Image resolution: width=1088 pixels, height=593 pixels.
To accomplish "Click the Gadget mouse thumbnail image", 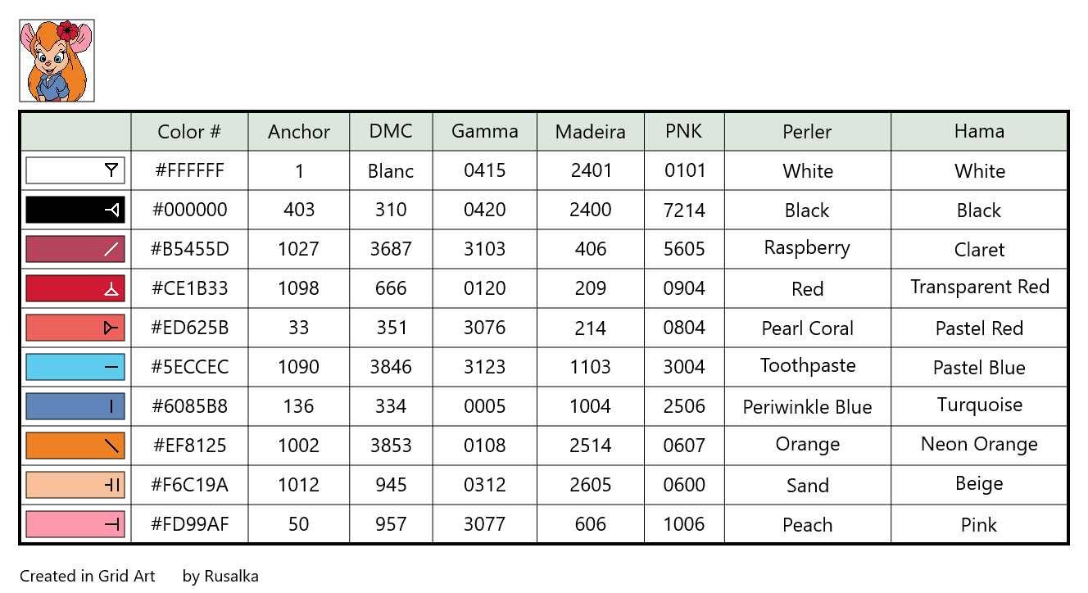I will pos(57,61).
